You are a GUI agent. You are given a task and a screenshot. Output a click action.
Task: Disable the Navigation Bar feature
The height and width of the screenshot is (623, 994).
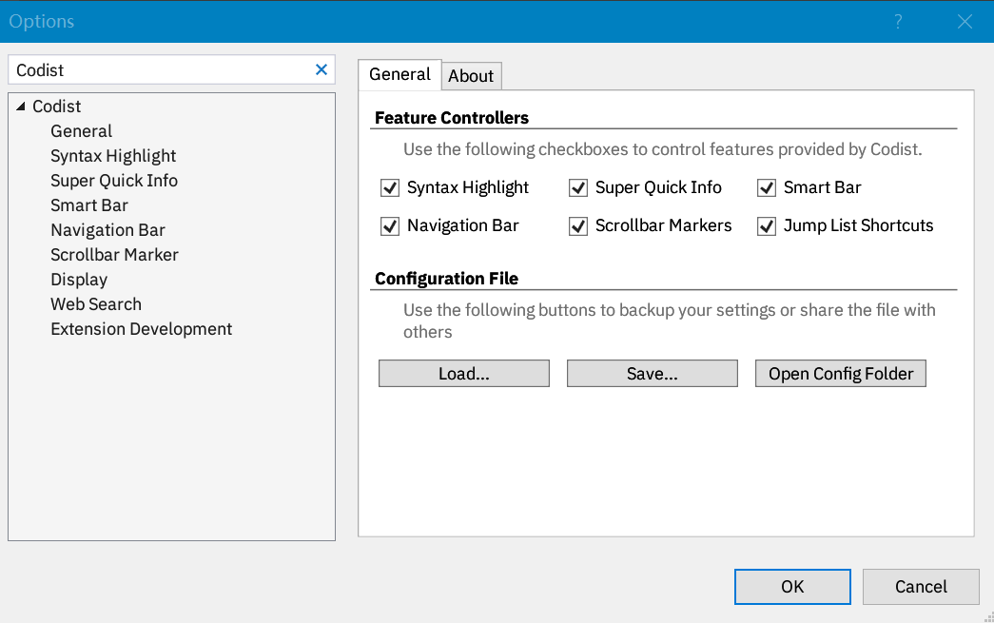pyautogui.click(x=389, y=225)
